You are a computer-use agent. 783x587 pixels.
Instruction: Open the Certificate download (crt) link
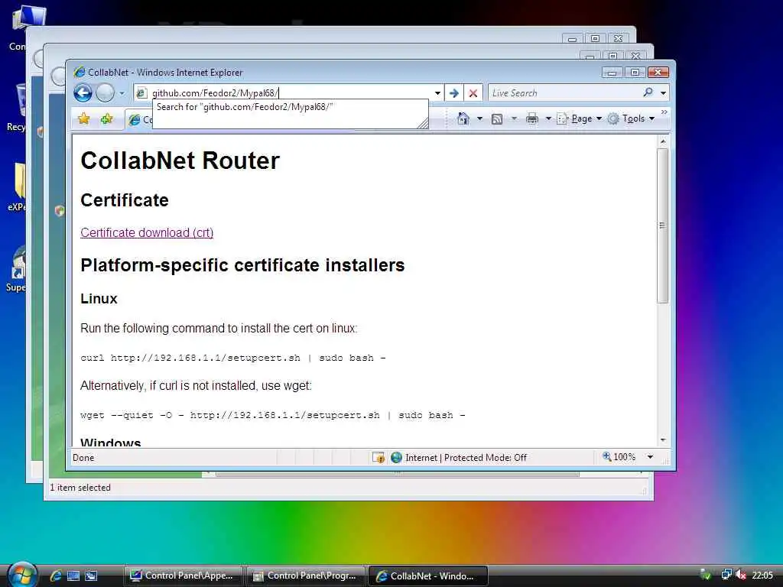click(147, 232)
